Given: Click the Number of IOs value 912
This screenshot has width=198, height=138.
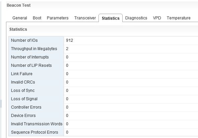Looking at the screenshot, I should click(x=69, y=40).
